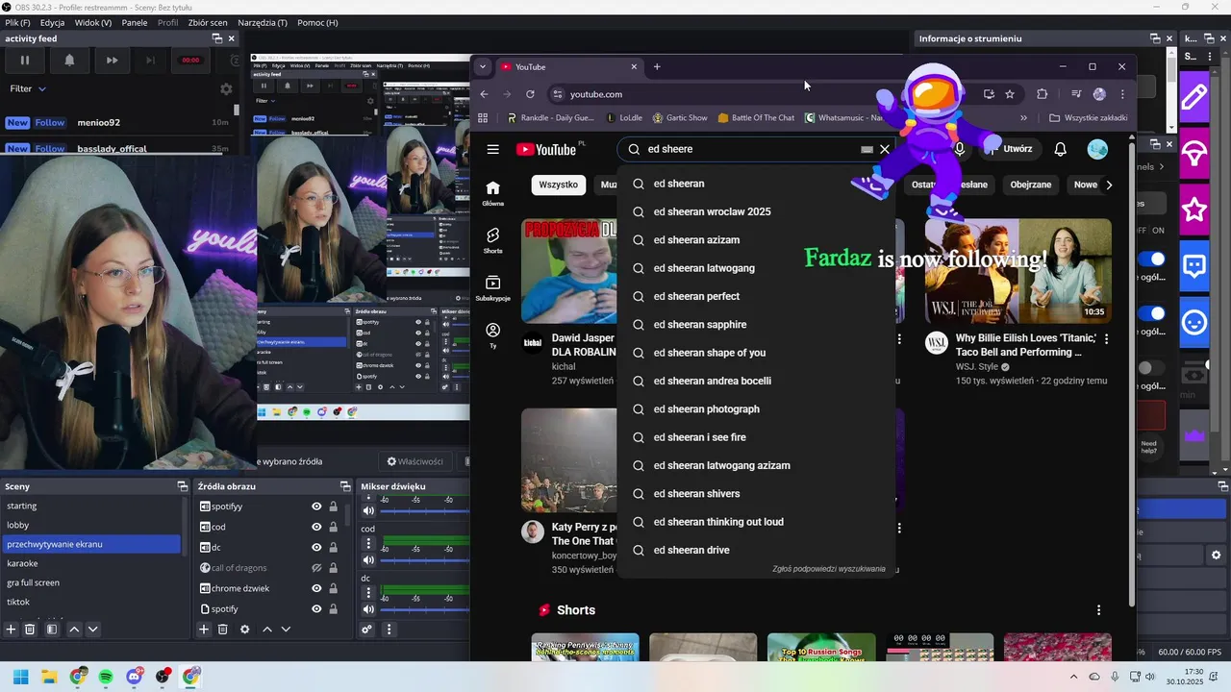Image resolution: width=1231 pixels, height=692 pixels.
Task: Undock the Sceny panel
Action: pyautogui.click(x=182, y=486)
